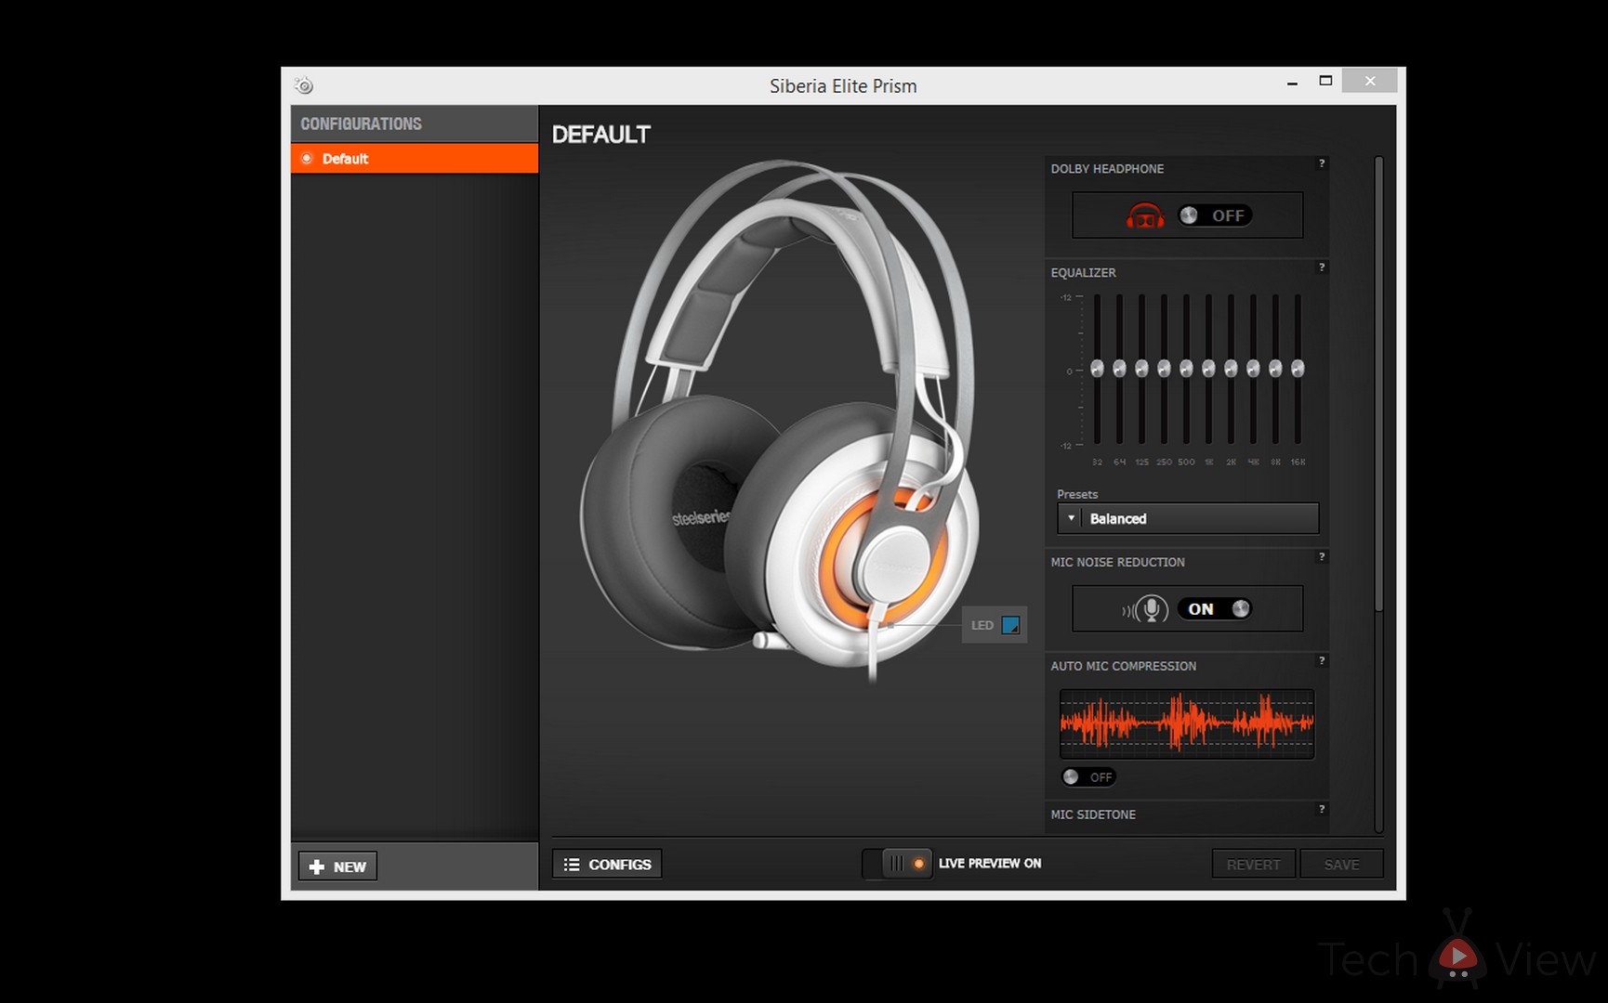Create a NEW configuration
Viewport: 1608px width, 1003px height.
(337, 866)
